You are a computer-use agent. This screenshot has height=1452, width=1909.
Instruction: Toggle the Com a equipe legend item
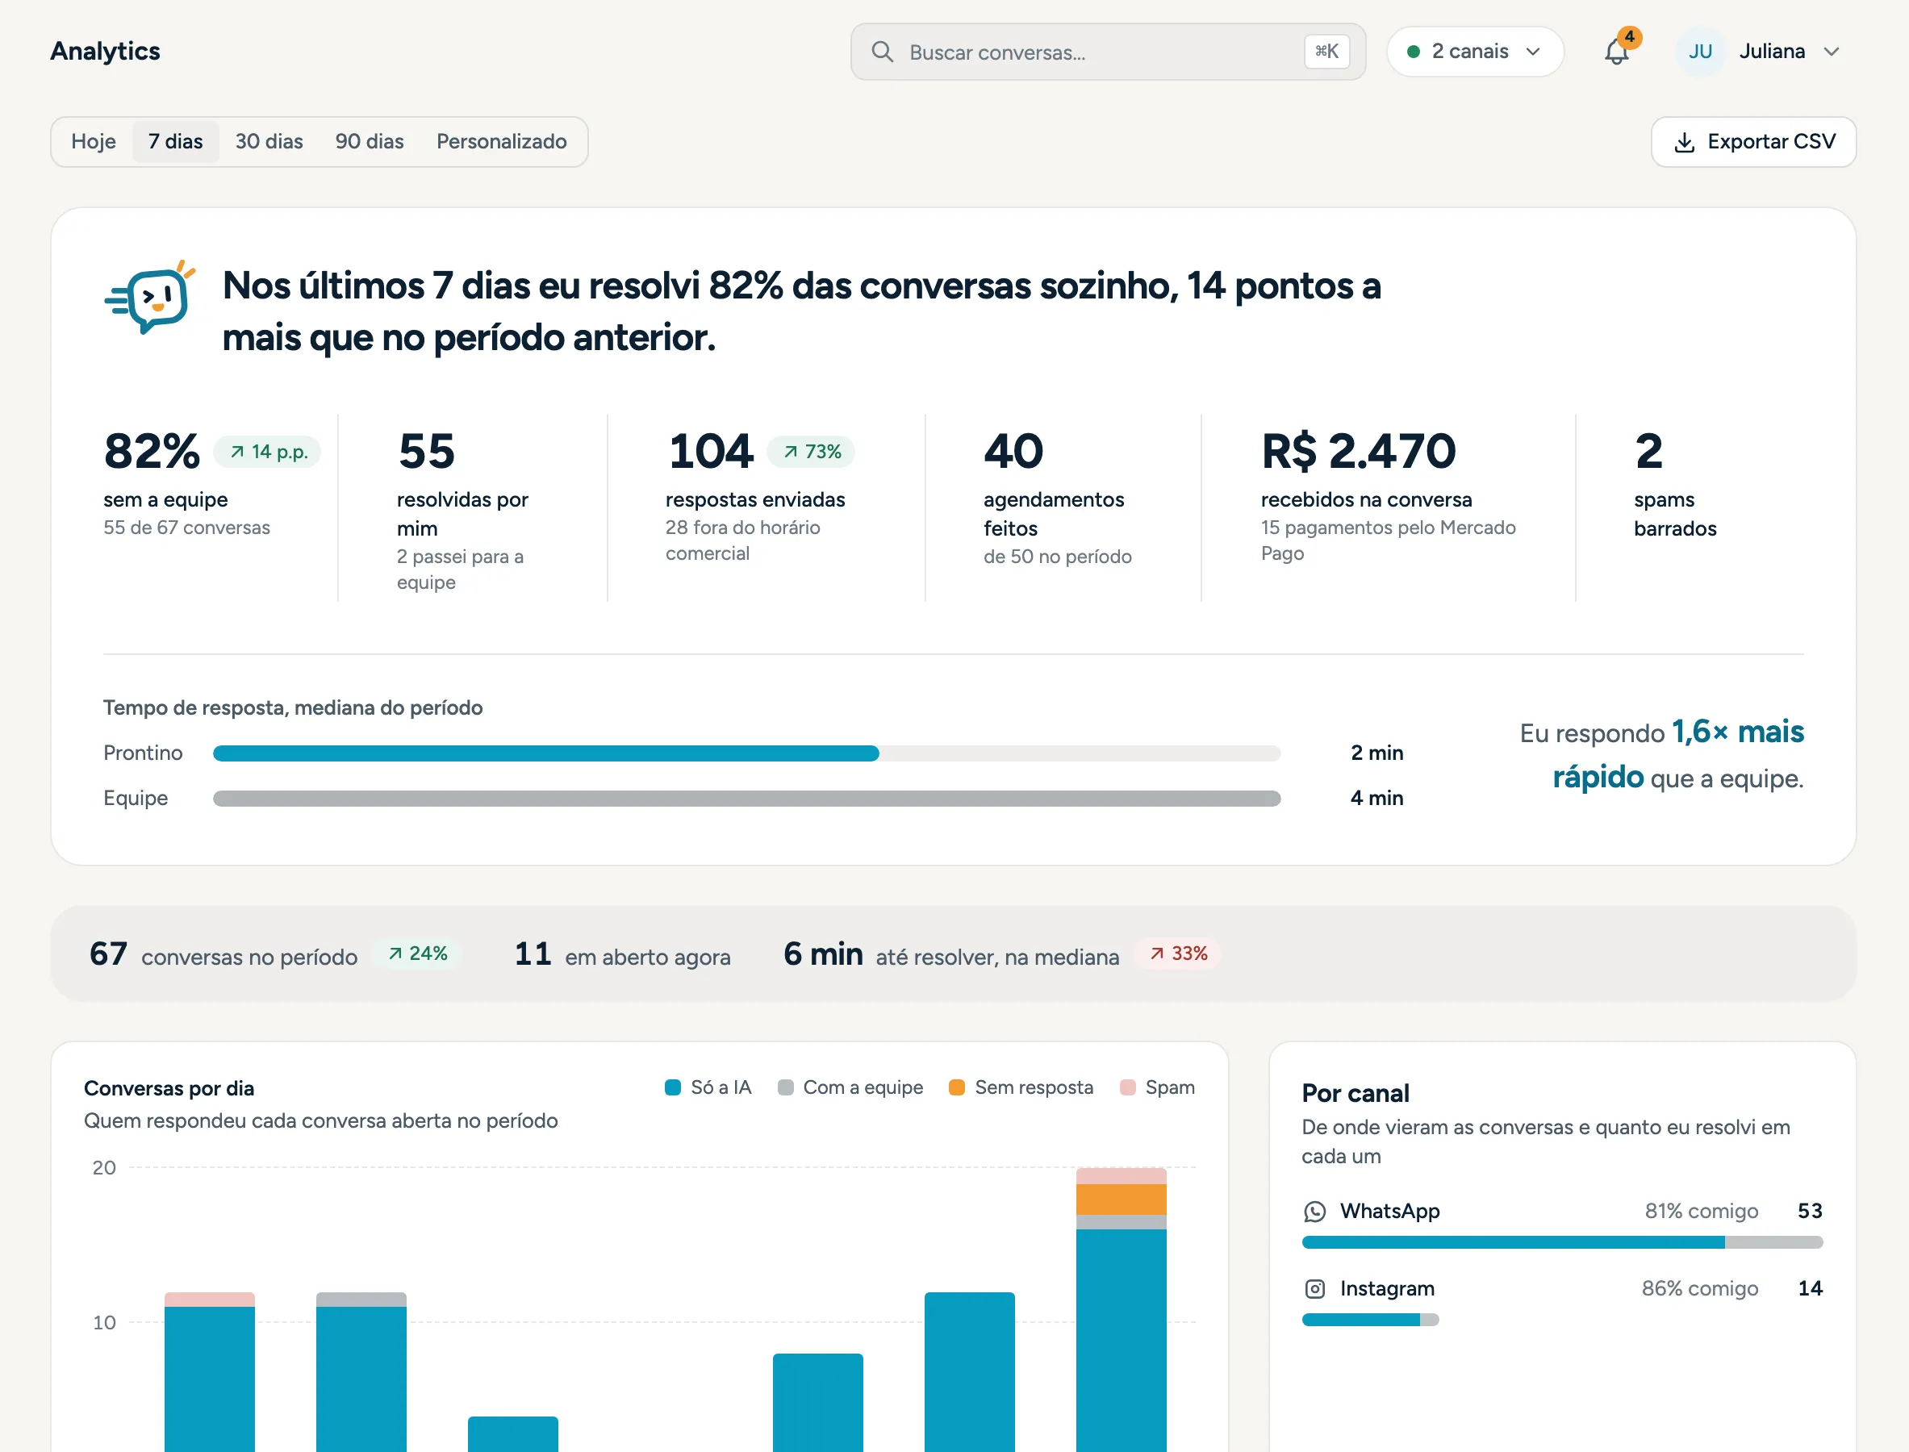850,1087
